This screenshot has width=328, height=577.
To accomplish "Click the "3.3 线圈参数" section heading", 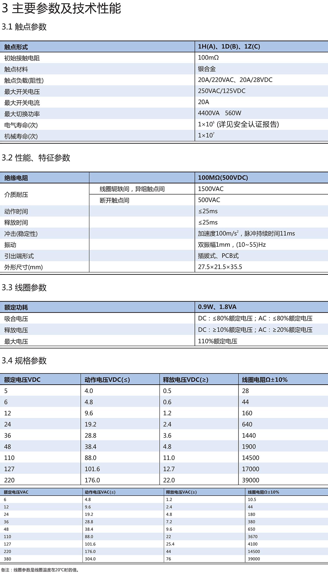I will [x=24, y=287].
